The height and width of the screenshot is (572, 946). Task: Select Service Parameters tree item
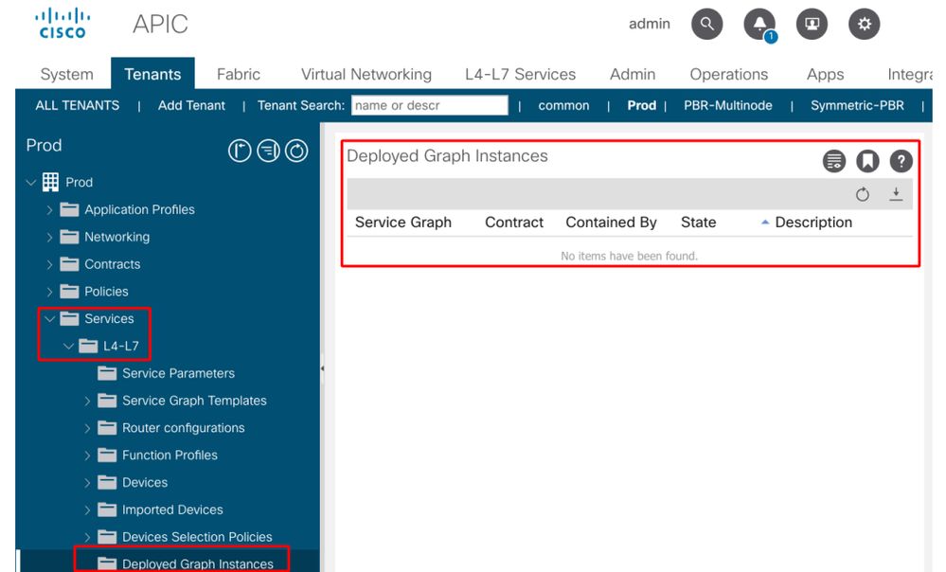(x=178, y=373)
